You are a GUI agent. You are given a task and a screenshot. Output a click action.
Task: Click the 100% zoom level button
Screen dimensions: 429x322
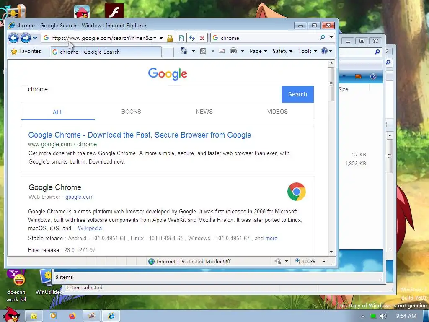[305, 262]
